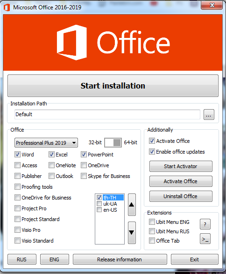
Task: Check the uk-UA language entry
Action: 99,204
